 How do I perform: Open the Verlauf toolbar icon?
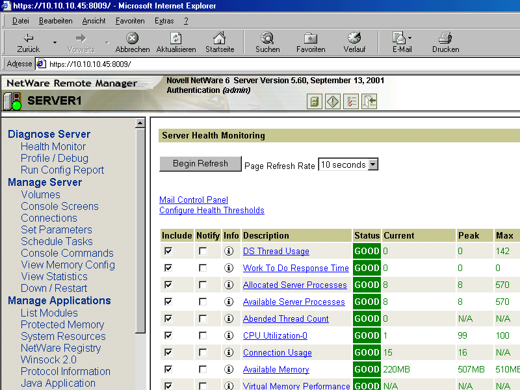354,42
